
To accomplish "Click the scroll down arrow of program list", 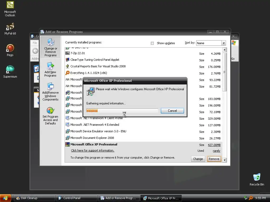I will 224,160.
